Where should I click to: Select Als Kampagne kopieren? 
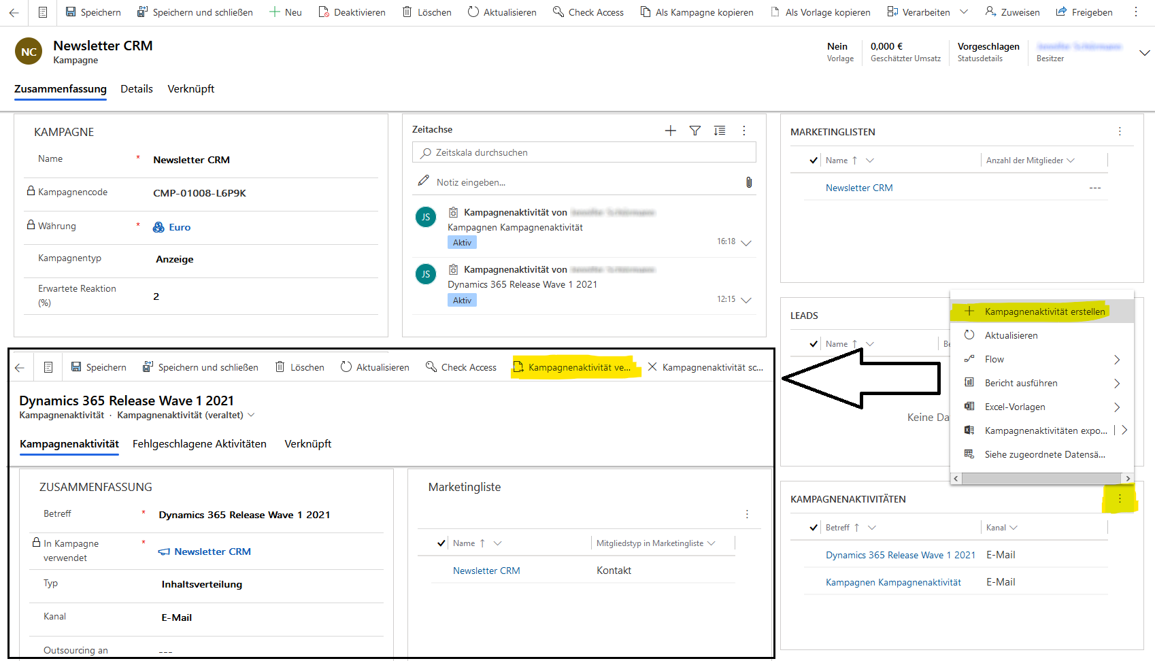pos(697,12)
